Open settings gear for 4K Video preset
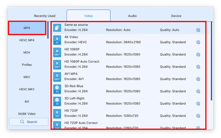The height and width of the screenshot is (138, 221). pos(198,42)
